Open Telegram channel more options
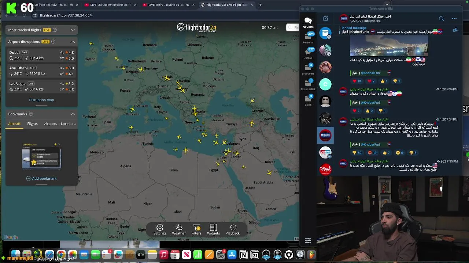This screenshot has width=469, height=263. pos(454,19)
